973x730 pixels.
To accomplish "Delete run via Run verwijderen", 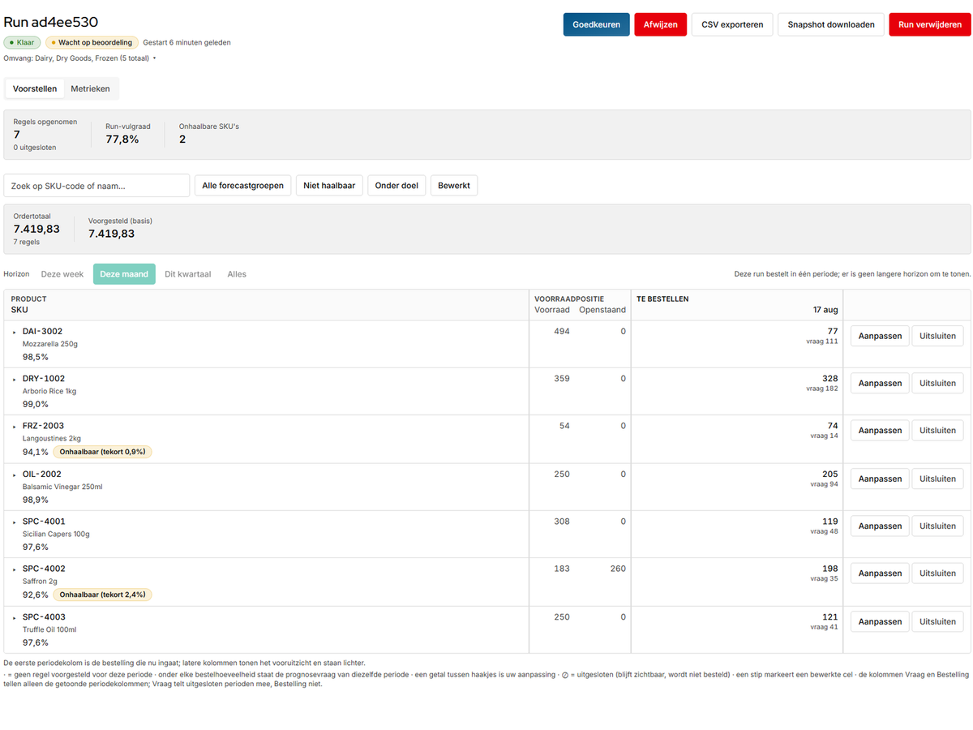I will tap(929, 24).
